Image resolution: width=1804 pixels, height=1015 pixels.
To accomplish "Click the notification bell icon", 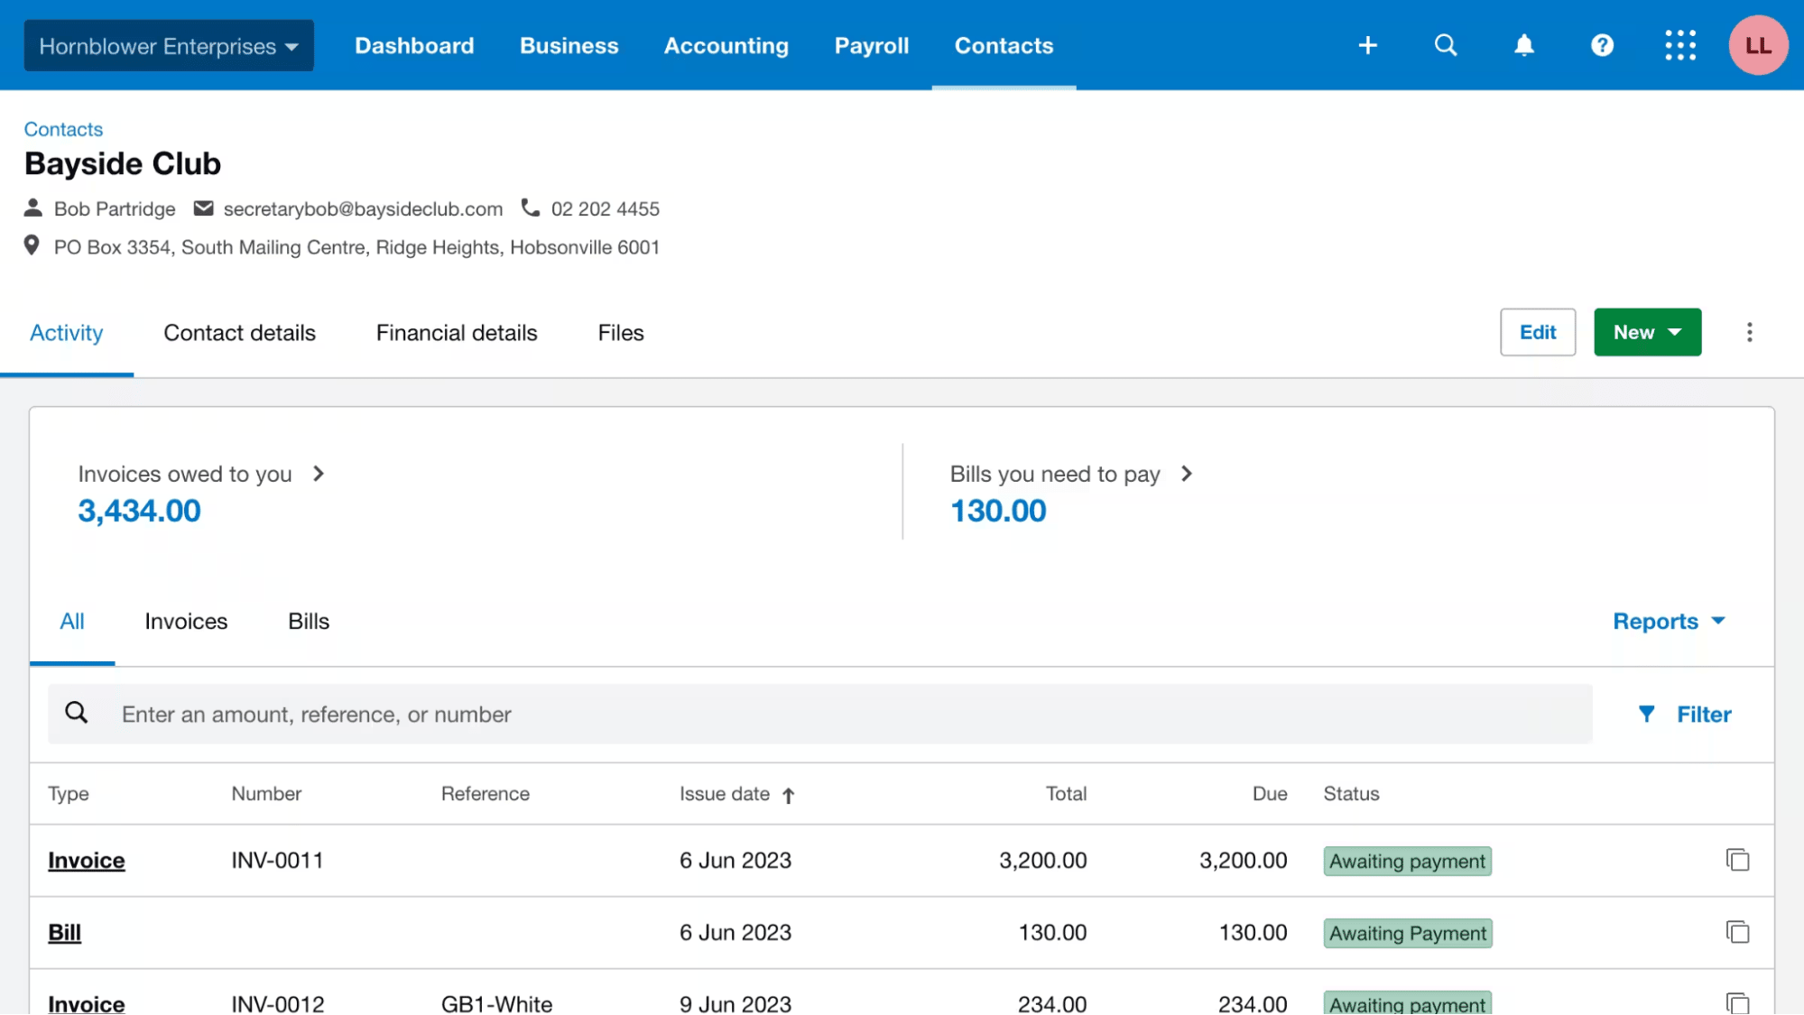I will coord(1524,44).
